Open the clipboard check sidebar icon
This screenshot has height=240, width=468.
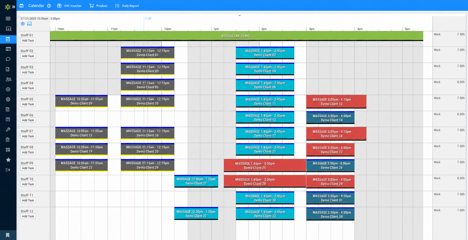click(x=8, y=140)
